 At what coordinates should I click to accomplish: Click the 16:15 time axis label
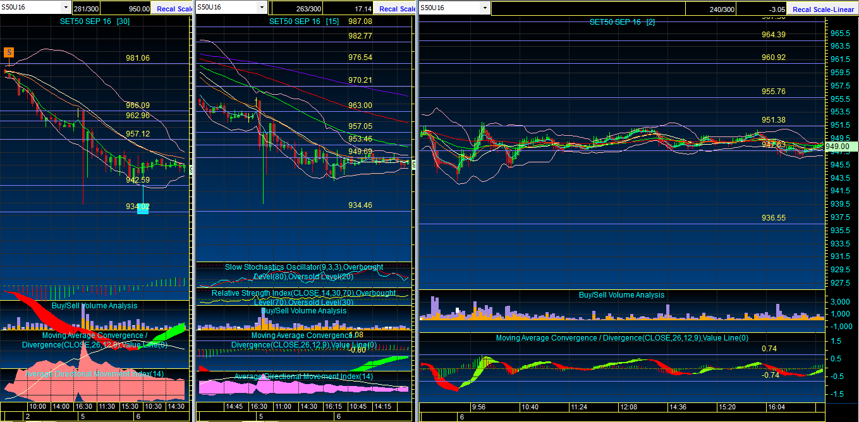pyautogui.click(x=334, y=407)
